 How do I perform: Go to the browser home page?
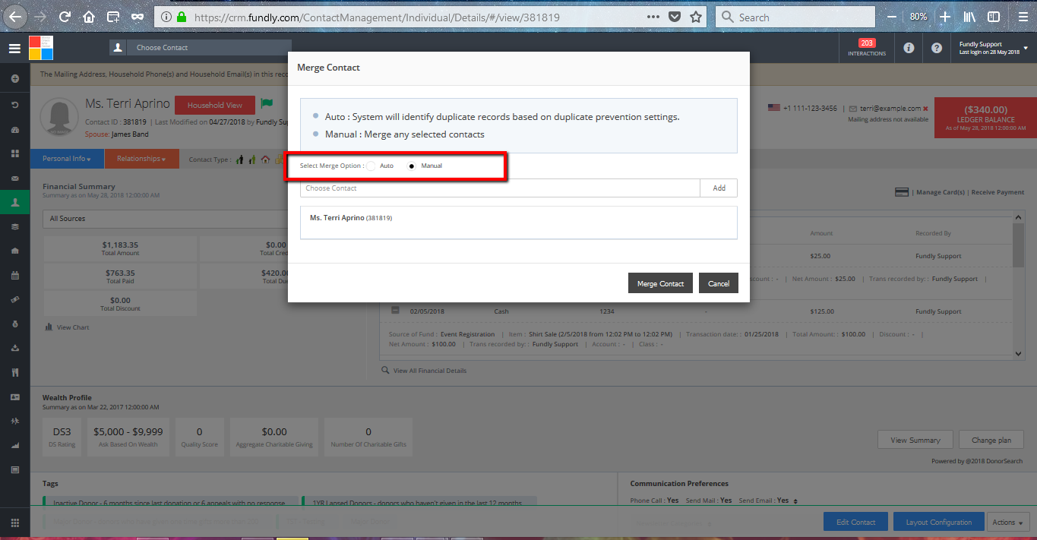pos(89,17)
